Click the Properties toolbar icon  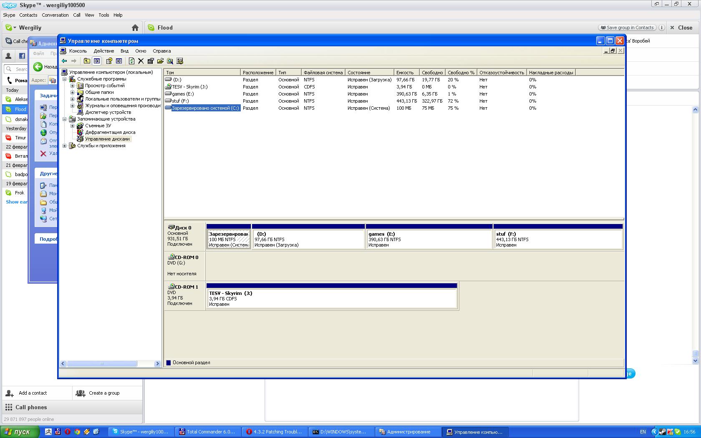pyautogui.click(x=151, y=61)
